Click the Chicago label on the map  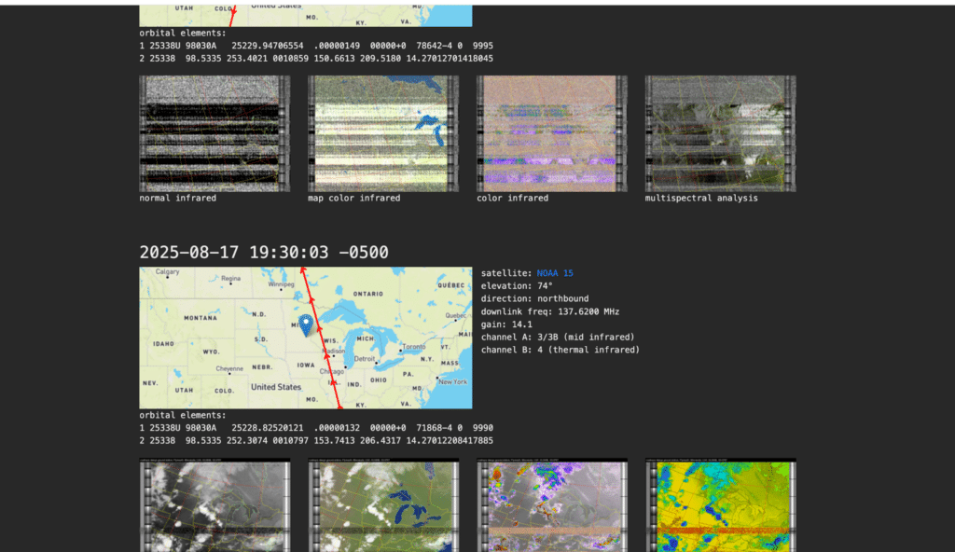click(x=331, y=372)
